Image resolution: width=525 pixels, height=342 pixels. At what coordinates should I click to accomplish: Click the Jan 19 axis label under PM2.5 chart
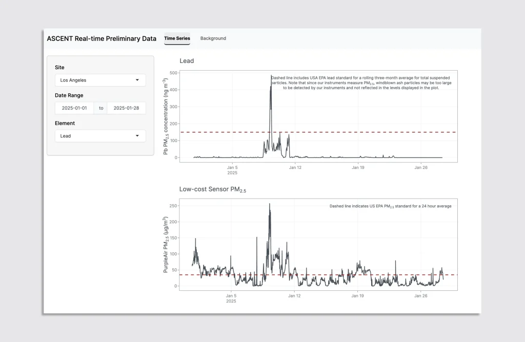pyautogui.click(x=358, y=295)
